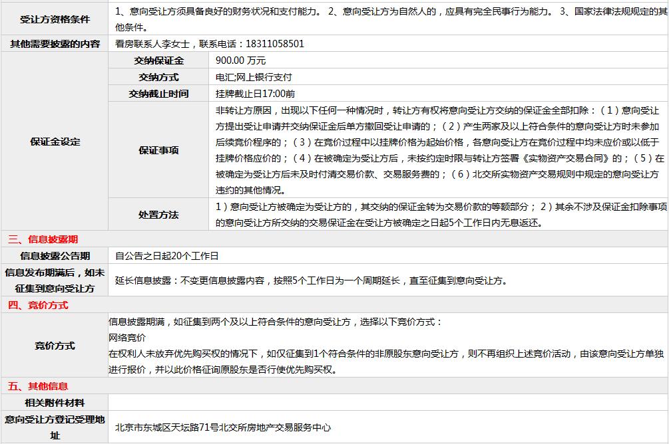Viewport: 669px width, 444px height.
Task: Select the 挂牌截止日17:00前 deadline value
Action: point(255,94)
